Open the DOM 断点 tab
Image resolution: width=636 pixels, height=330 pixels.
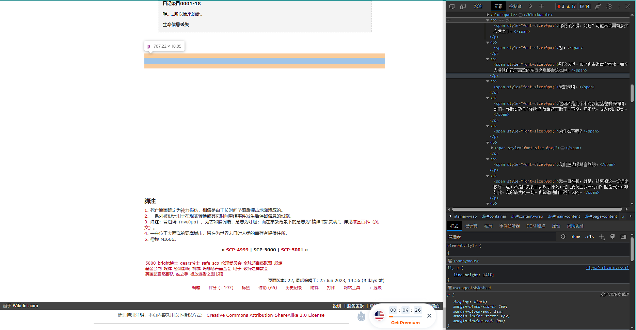tap(536, 226)
